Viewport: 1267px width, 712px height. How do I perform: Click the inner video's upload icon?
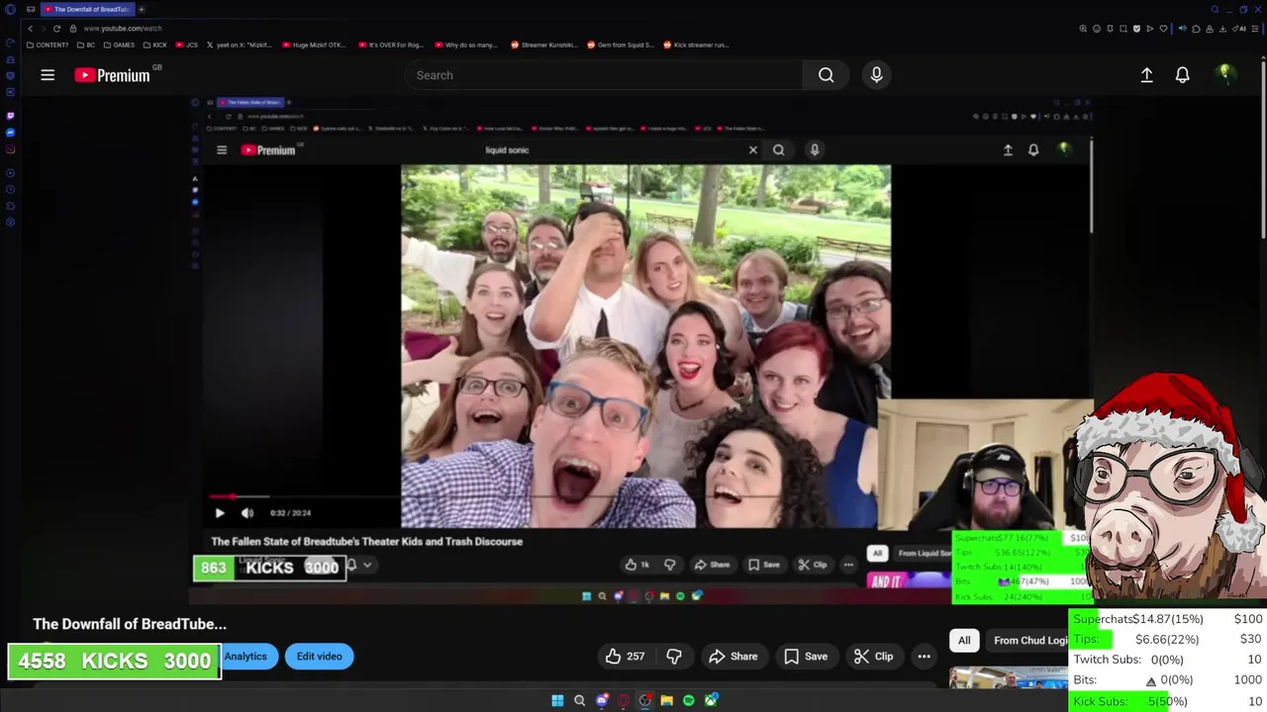click(x=1008, y=150)
